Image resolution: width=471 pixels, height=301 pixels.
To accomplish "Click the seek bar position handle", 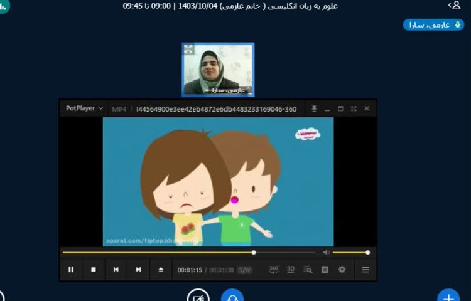I will click(x=254, y=253).
